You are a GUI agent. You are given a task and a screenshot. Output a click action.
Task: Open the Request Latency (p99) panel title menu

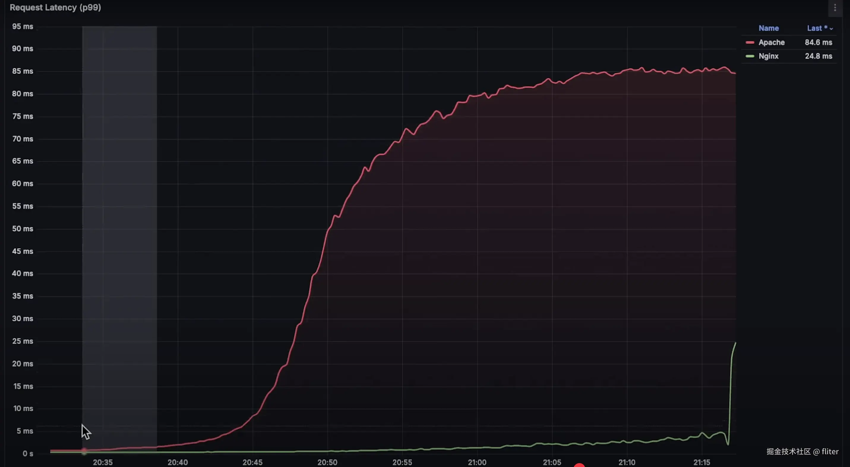click(56, 8)
